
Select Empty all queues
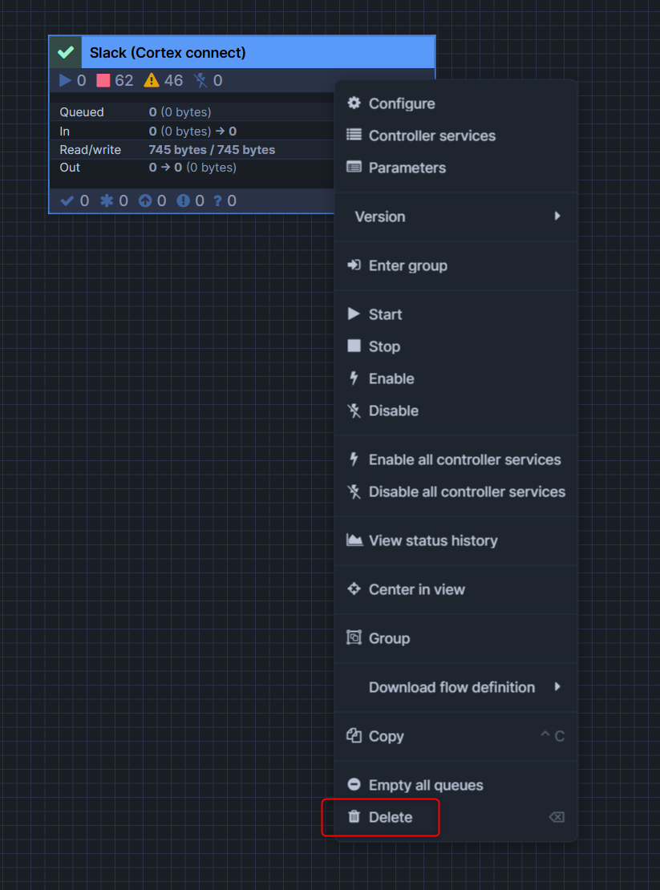tap(426, 785)
